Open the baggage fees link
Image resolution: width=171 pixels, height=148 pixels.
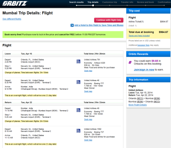pos(143,45)
